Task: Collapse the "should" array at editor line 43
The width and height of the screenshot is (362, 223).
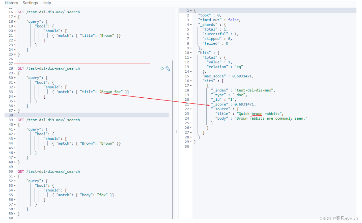Action: pos(15,139)
